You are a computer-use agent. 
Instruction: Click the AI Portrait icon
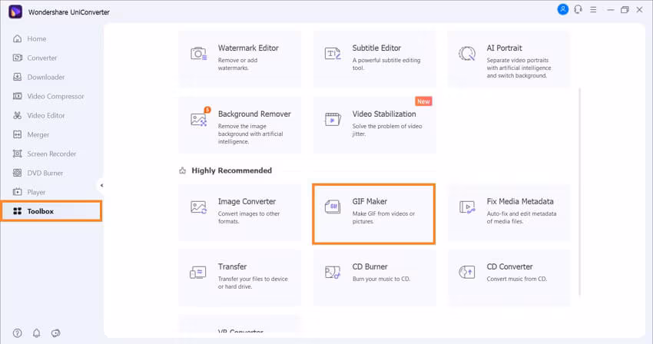[467, 54]
